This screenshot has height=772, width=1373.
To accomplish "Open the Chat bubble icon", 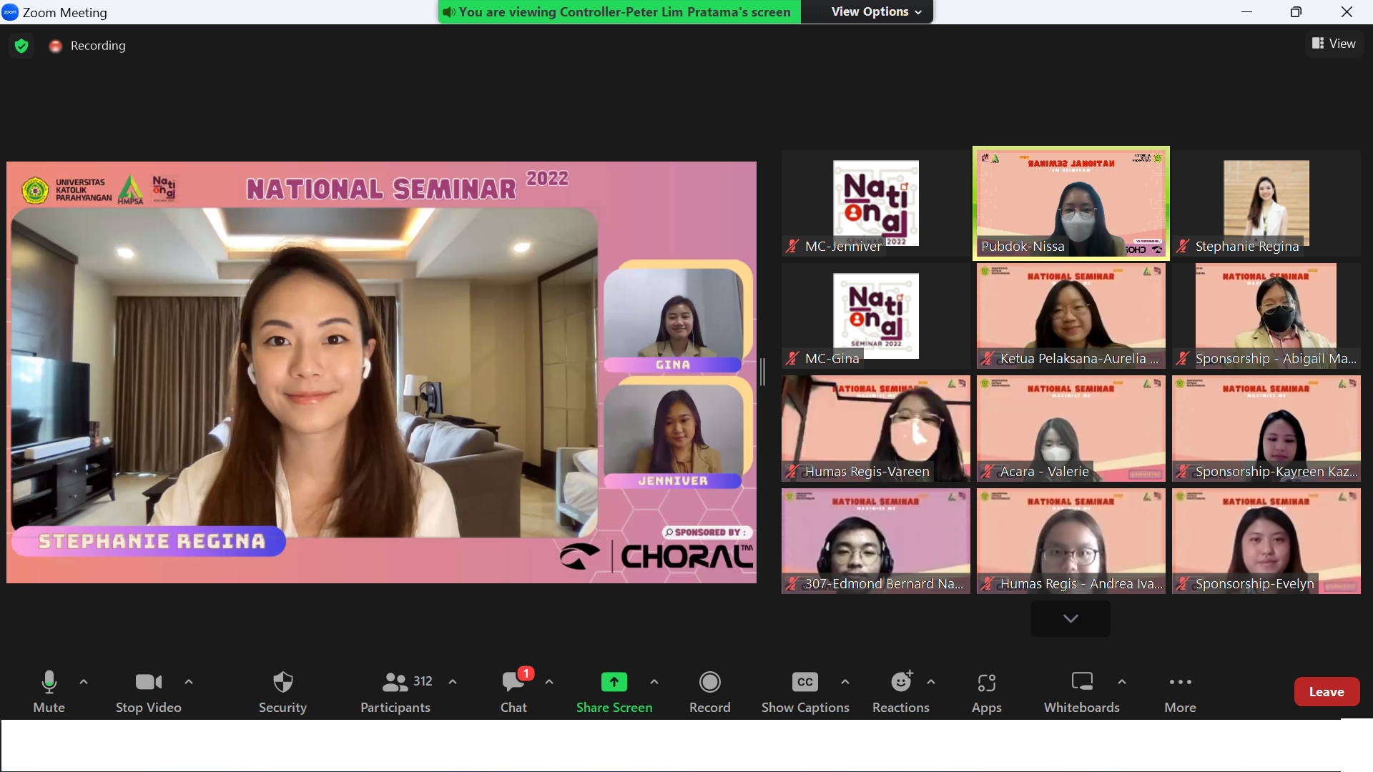I will [x=513, y=683].
